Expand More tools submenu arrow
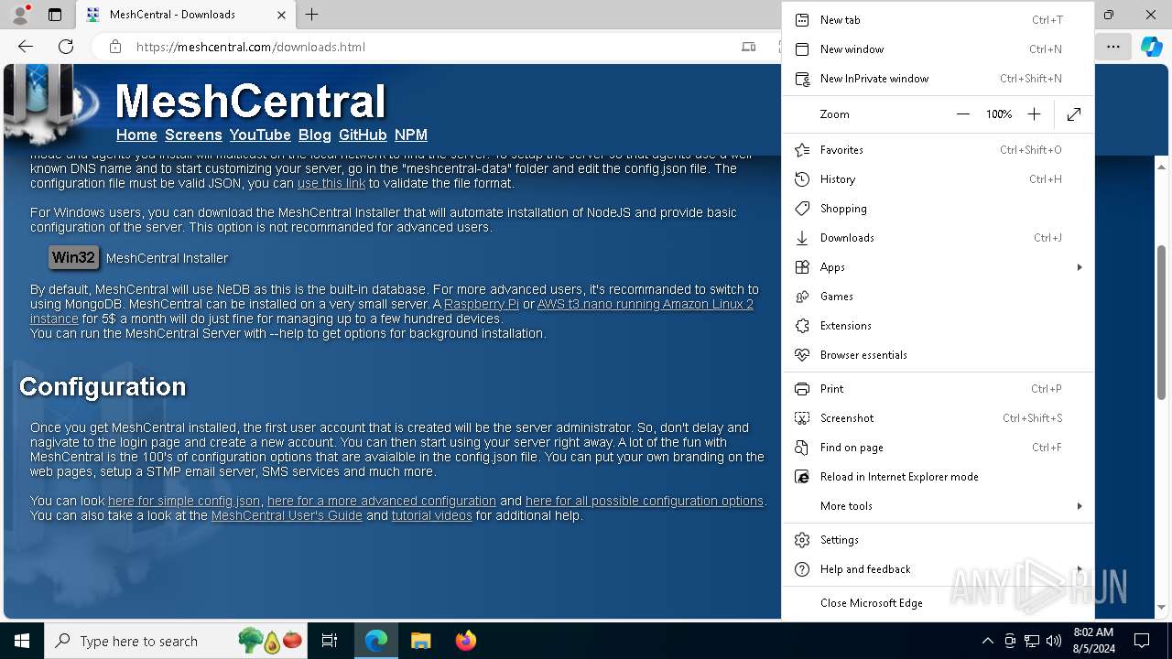Image resolution: width=1172 pixels, height=659 pixels. click(x=1080, y=506)
